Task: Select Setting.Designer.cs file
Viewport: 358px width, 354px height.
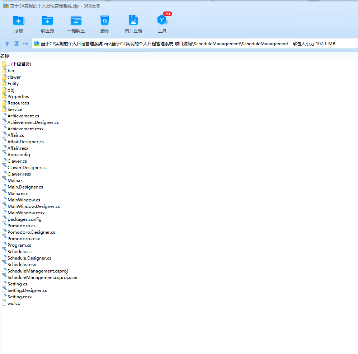Action: click(24, 290)
